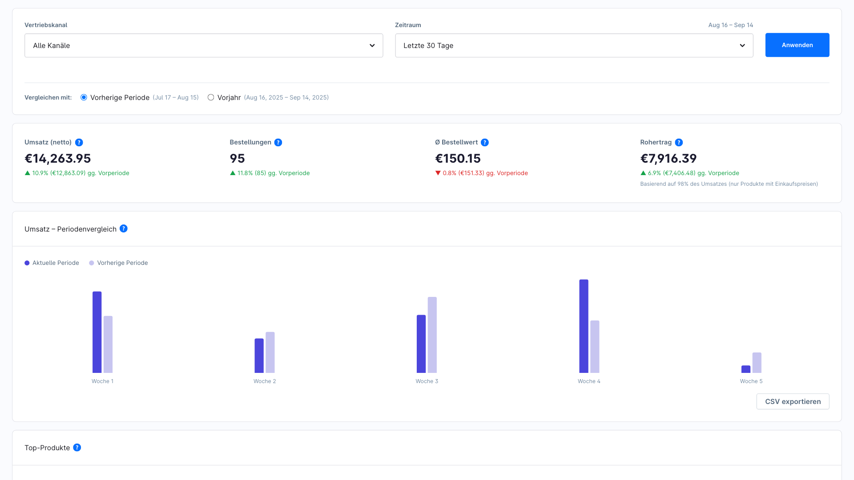
Task: Select Vorjahr comparison radio
Action: (x=211, y=97)
